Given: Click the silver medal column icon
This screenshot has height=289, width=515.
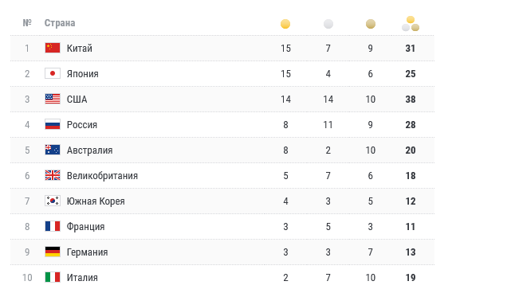Looking at the screenshot, I should [x=328, y=24].
